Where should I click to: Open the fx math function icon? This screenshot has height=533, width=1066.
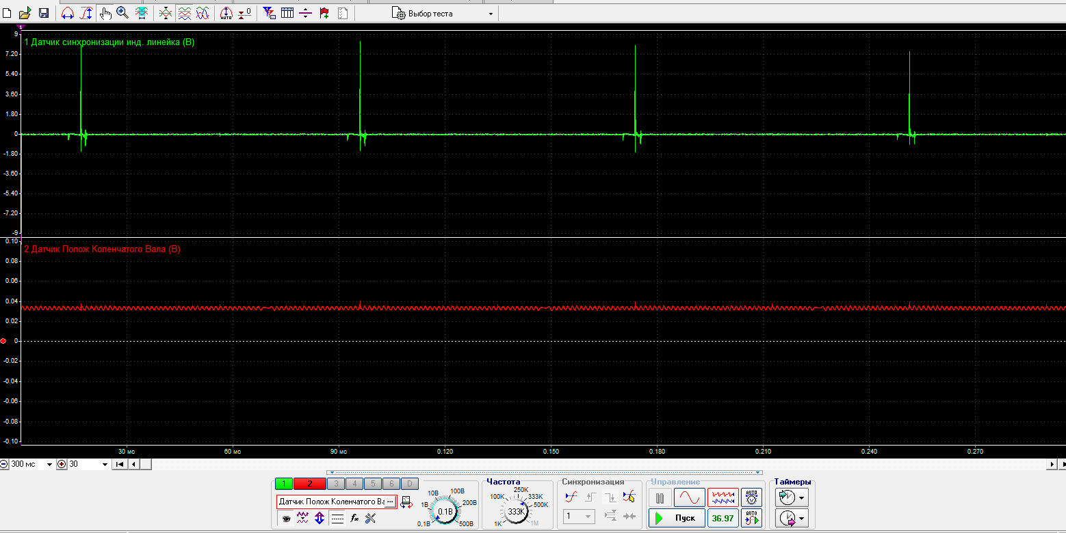(354, 518)
